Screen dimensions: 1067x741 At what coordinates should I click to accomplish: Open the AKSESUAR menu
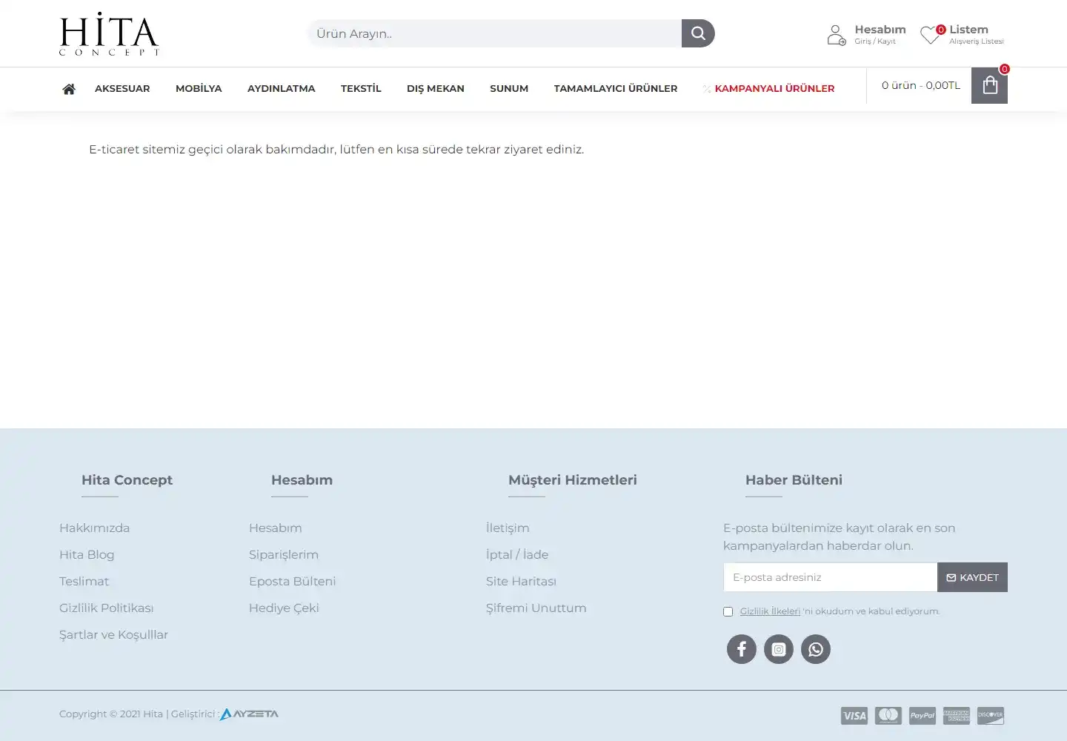pos(122,88)
